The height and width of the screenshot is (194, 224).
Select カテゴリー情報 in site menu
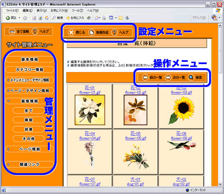coord(29,70)
